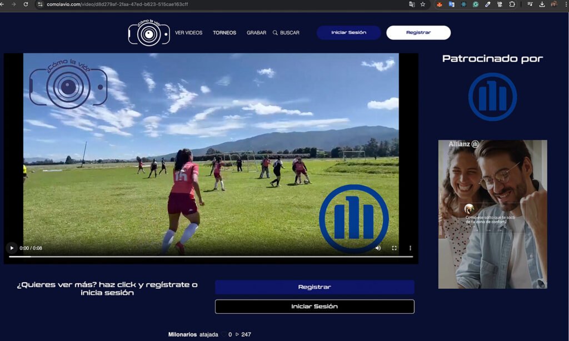Open the browser profile avatar

tap(554, 4)
